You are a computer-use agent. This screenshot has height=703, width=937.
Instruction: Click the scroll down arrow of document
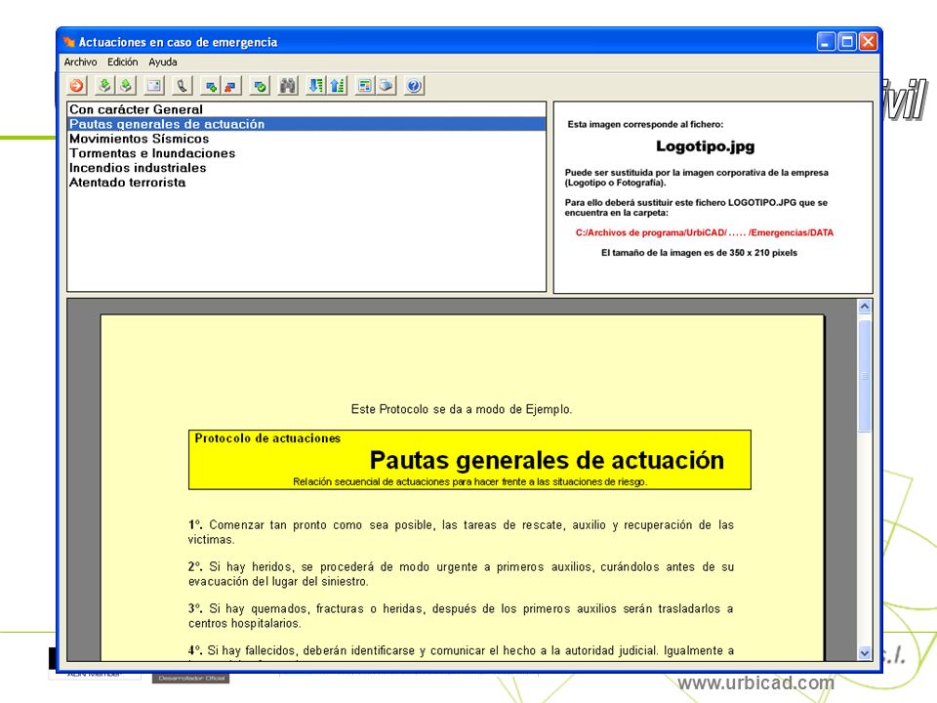pyautogui.click(x=864, y=653)
